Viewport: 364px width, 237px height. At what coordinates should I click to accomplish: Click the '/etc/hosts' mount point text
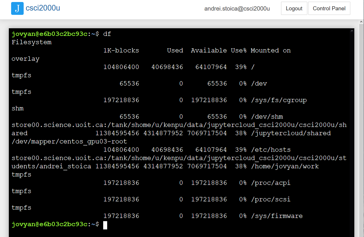coord(271,150)
